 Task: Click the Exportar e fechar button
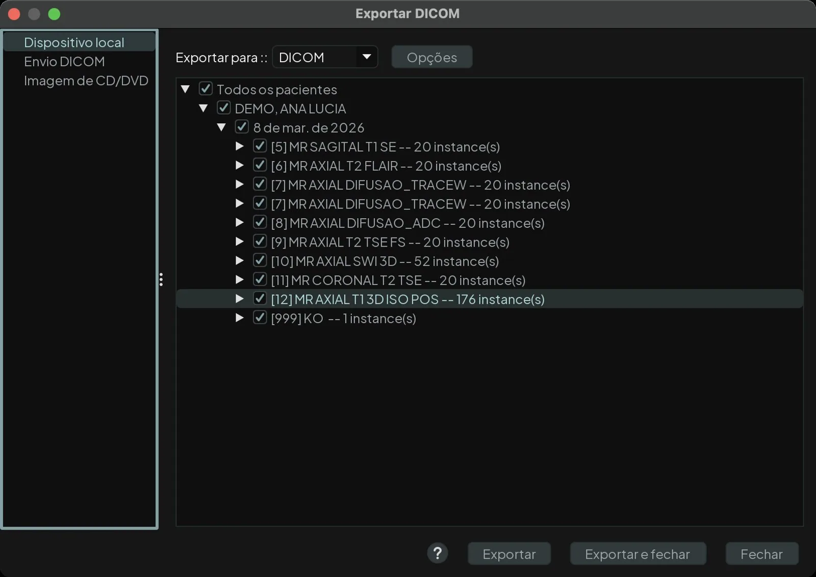637,554
